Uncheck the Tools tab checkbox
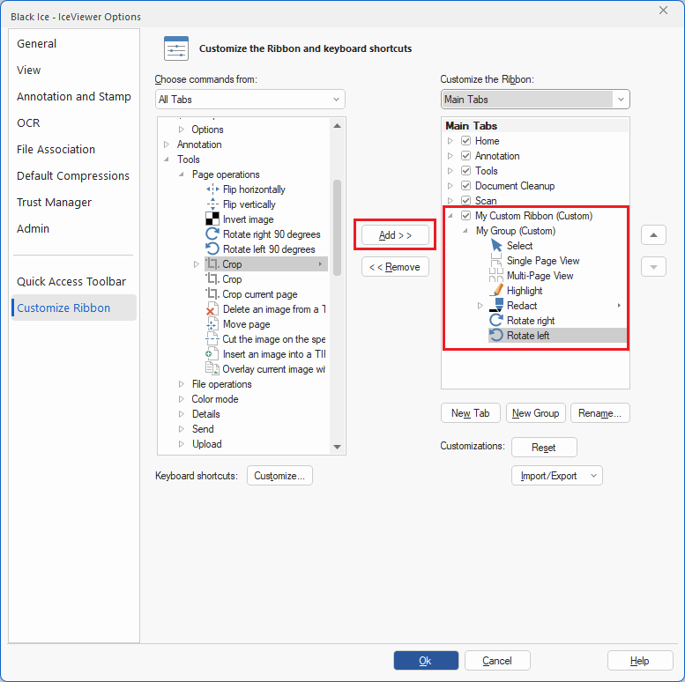 tap(465, 171)
